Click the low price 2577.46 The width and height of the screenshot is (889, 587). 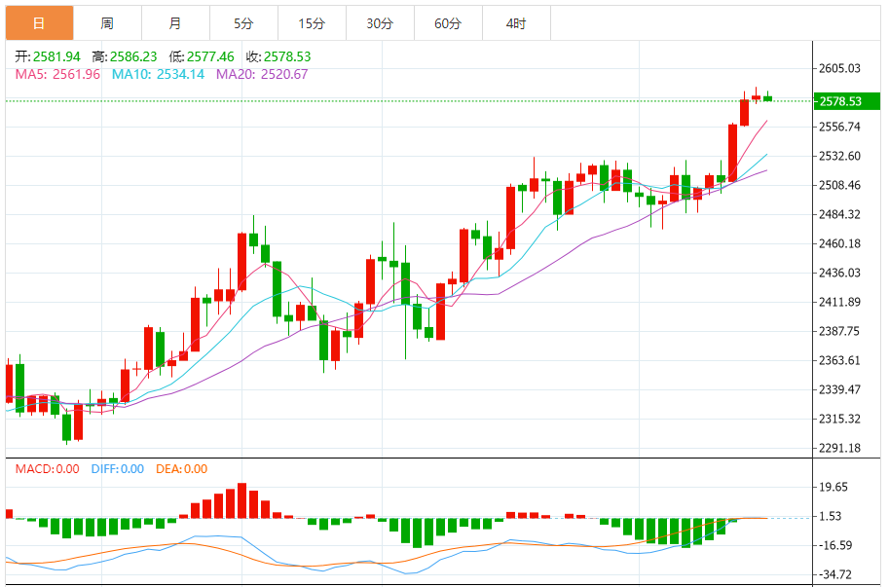(210, 56)
